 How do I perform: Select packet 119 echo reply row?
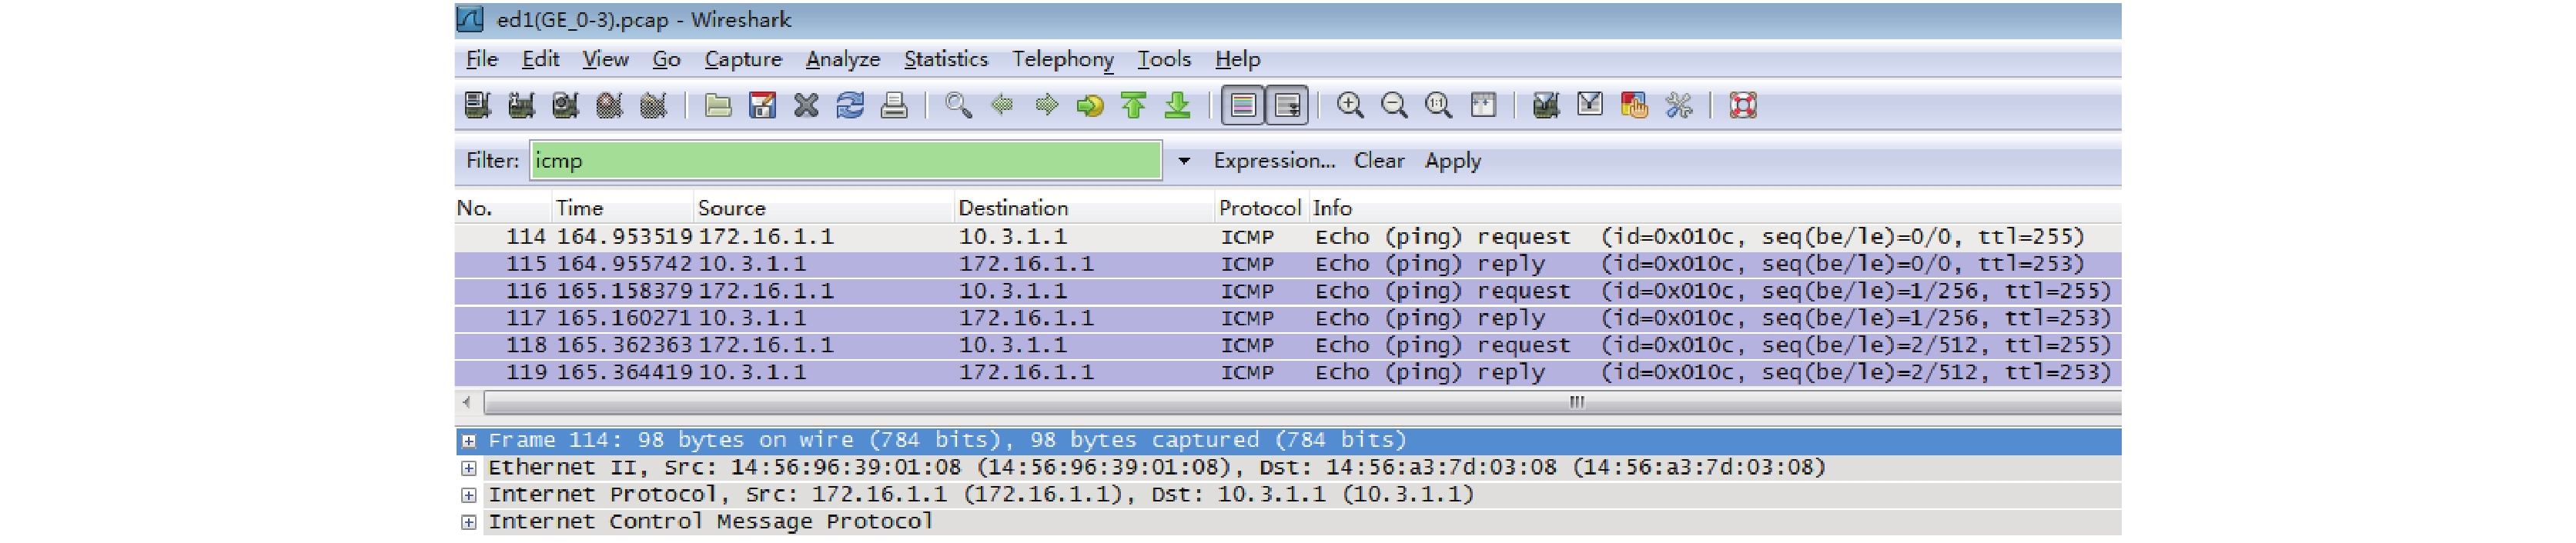[x=1288, y=371]
